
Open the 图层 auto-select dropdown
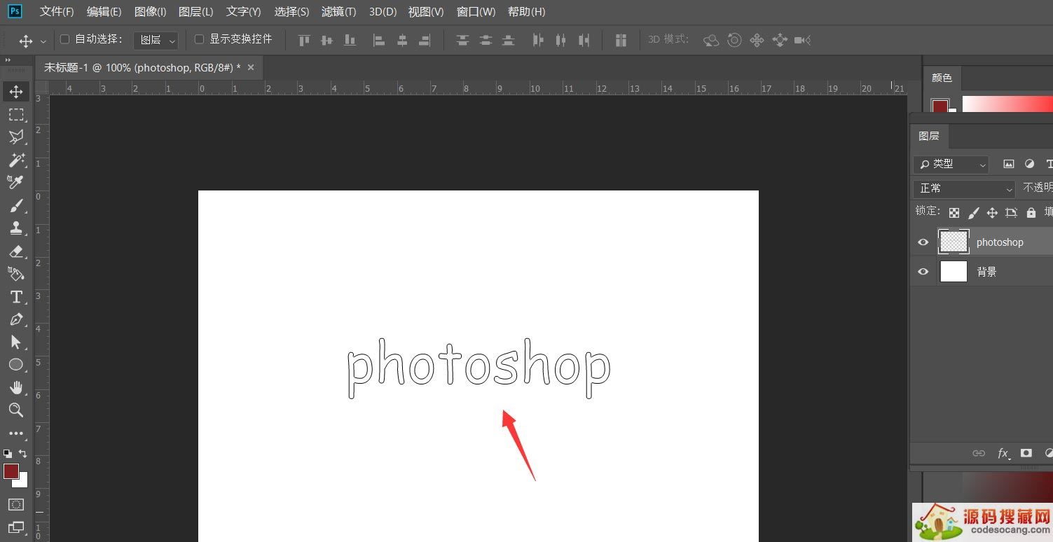tap(156, 40)
